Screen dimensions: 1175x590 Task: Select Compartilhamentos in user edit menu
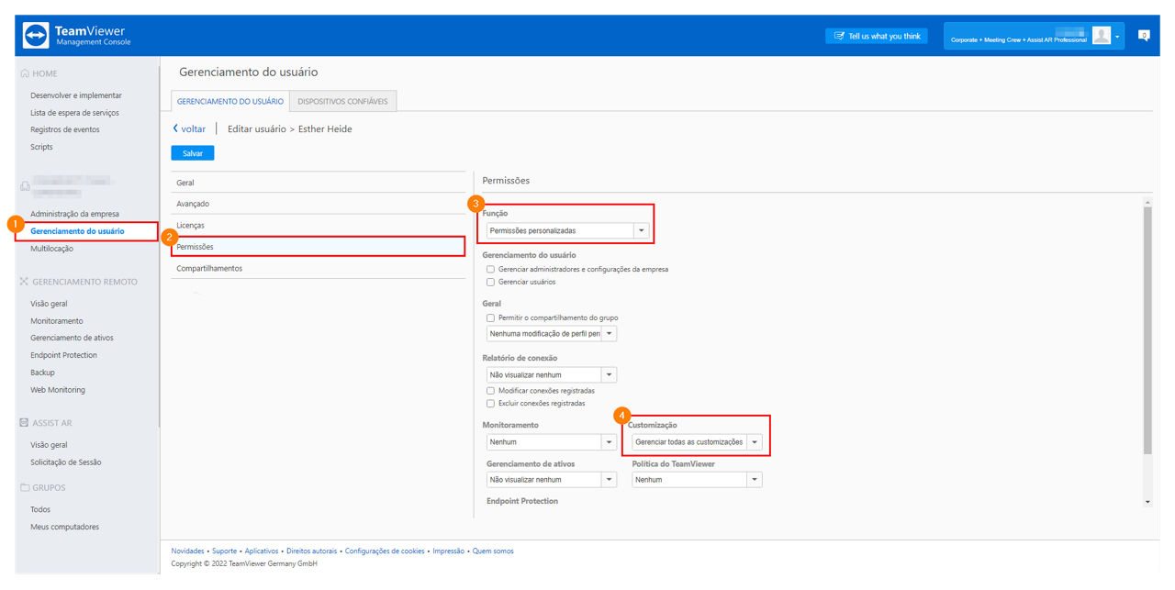point(319,268)
